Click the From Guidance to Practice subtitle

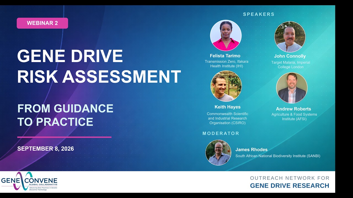click(65, 115)
